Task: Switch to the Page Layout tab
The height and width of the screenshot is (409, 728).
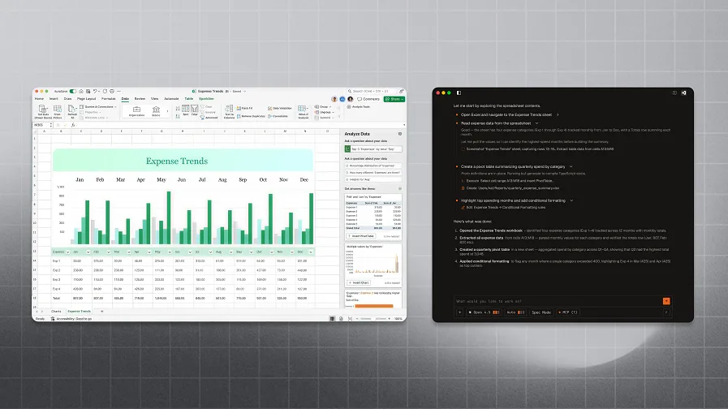Action: tap(86, 99)
